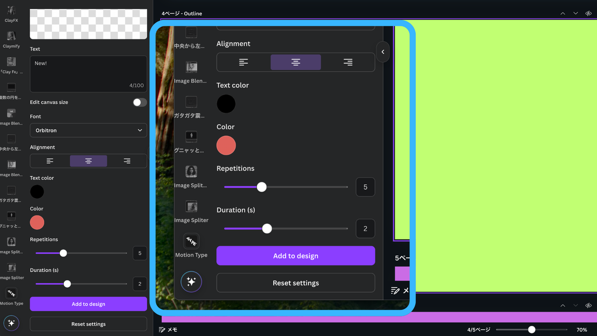Click the Repetitions value box showing 5 in left panel
Screen dimensions: 597x336
point(140,253)
